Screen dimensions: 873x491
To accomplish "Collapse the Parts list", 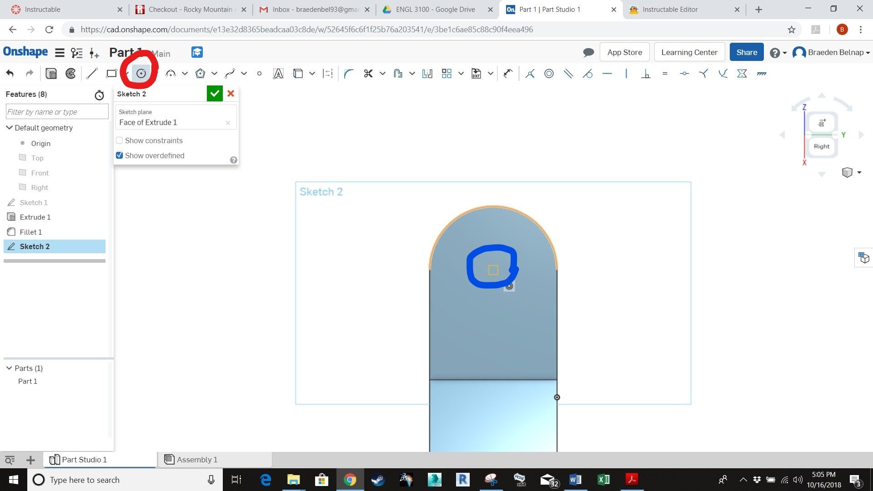I will click(x=9, y=368).
